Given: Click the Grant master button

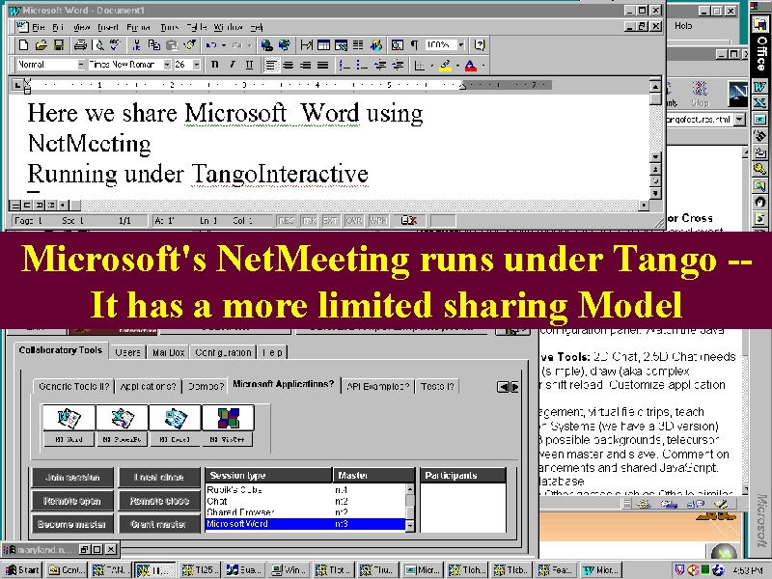Looking at the screenshot, I should point(159,524).
